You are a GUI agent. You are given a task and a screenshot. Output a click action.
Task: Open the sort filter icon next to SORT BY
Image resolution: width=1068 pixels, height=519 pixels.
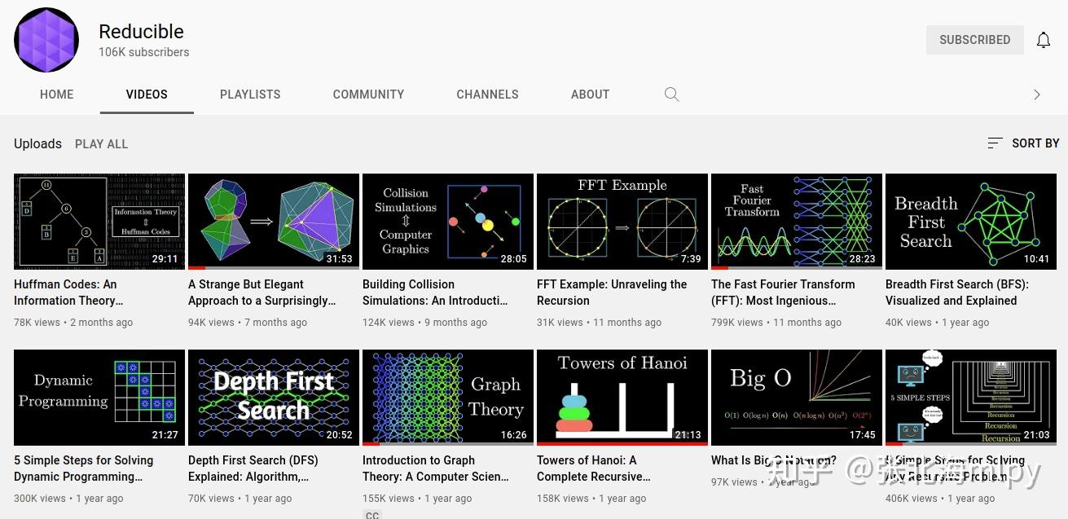click(995, 143)
